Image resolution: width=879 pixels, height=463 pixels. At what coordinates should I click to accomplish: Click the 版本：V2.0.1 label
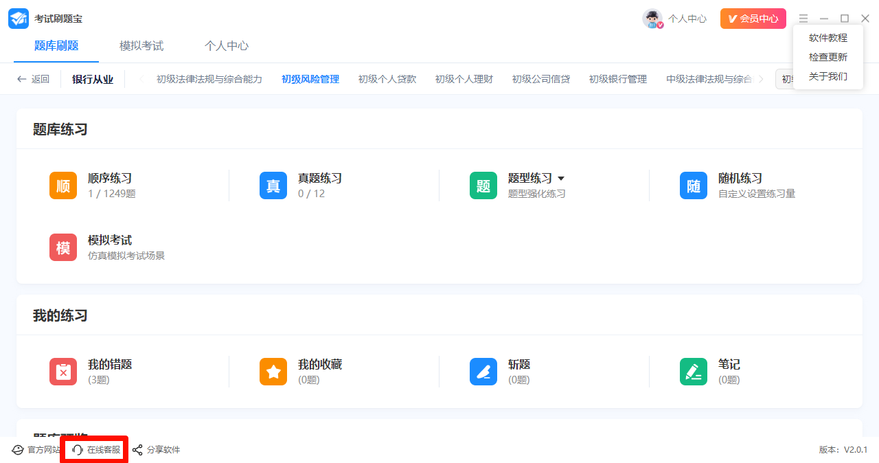[843, 450]
